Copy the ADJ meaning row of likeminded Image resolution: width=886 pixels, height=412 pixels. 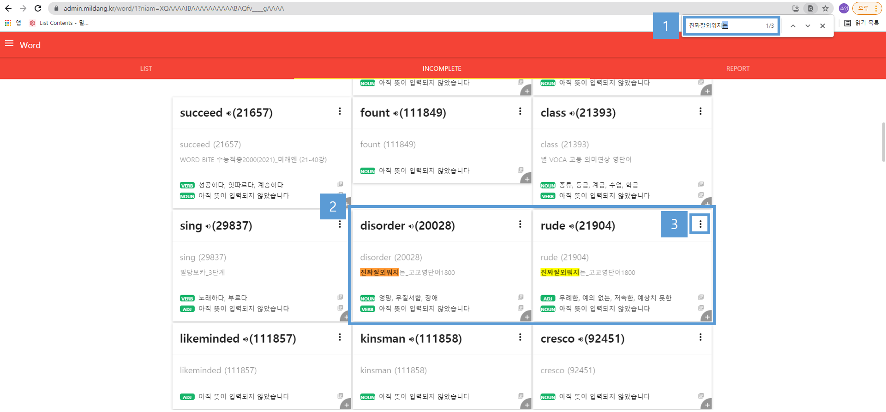340,396
